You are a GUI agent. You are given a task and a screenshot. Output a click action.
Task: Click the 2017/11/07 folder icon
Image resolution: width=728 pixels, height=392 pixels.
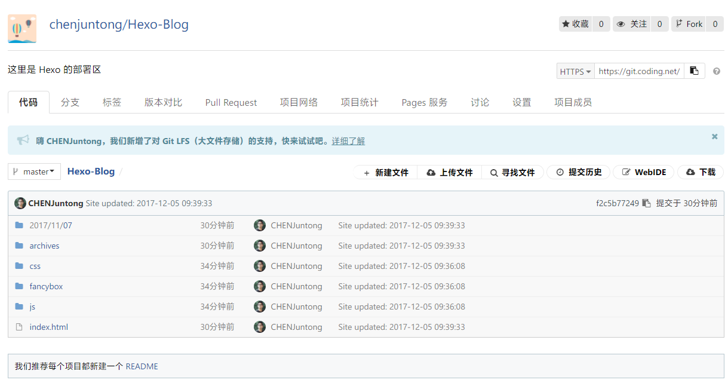tap(19, 225)
